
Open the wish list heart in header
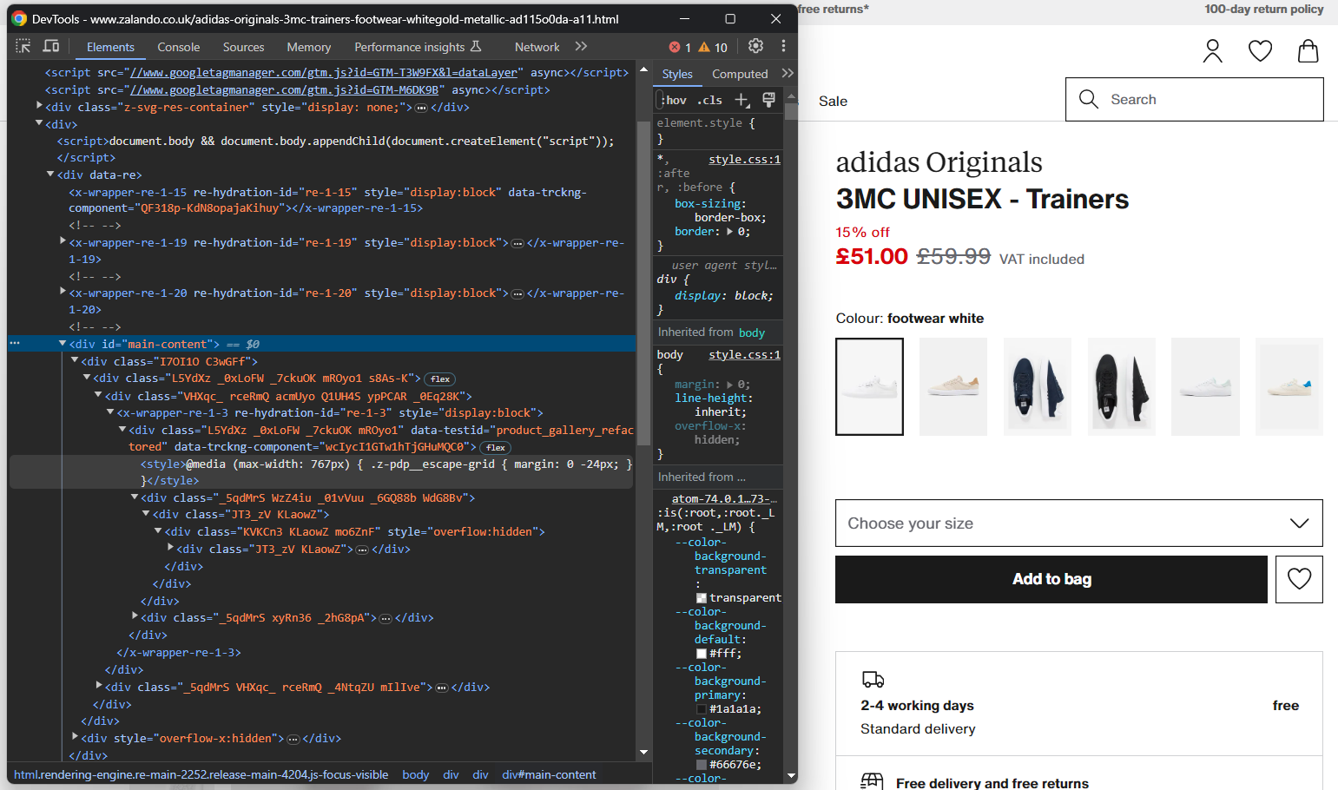click(1260, 52)
